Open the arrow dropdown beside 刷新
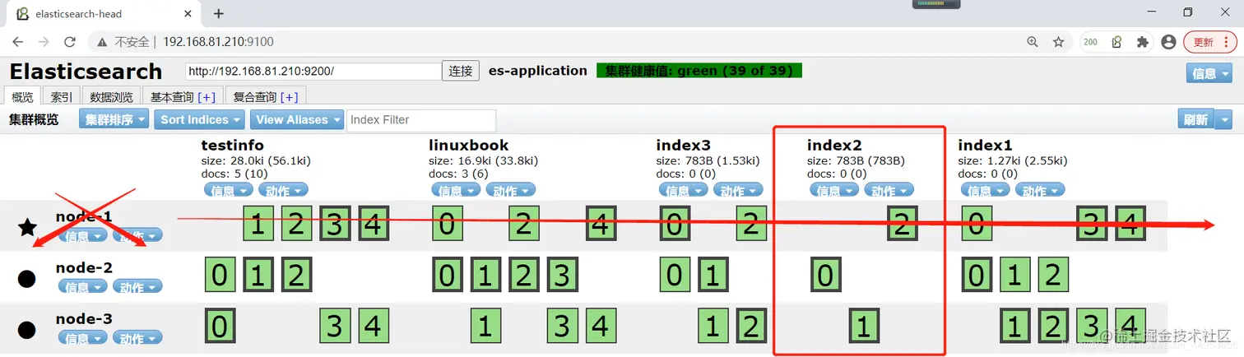Image resolution: width=1244 pixels, height=357 pixels. coord(1224,119)
